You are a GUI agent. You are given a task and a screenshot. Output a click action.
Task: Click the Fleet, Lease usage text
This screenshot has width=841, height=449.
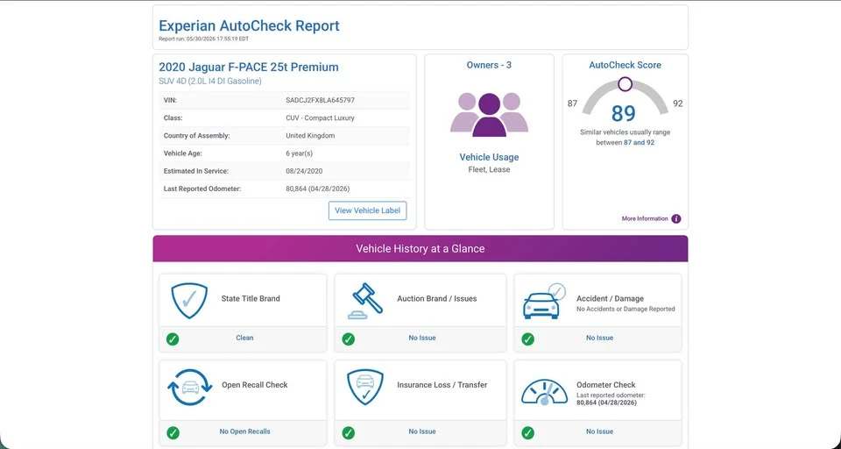[x=489, y=170]
